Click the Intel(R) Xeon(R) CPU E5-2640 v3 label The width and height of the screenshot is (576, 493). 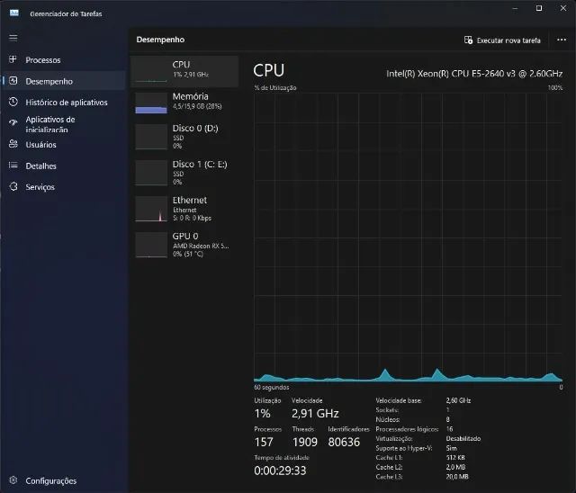click(x=474, y=74)
